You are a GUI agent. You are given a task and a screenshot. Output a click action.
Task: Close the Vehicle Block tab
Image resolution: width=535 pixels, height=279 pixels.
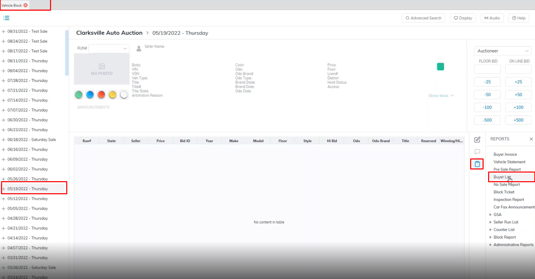pos(26,5)
